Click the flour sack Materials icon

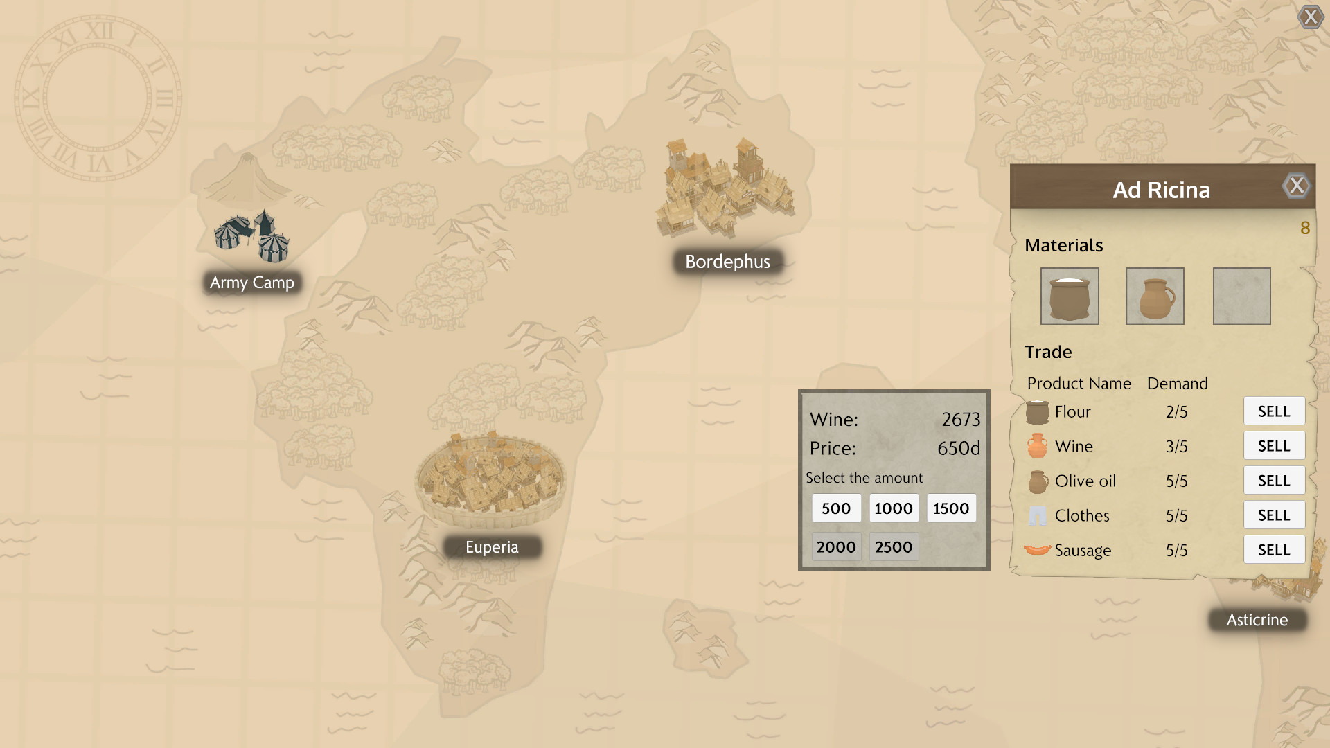pos(1070,296)
